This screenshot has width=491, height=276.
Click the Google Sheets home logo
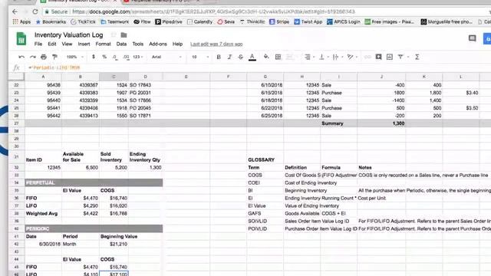point(21,39)
